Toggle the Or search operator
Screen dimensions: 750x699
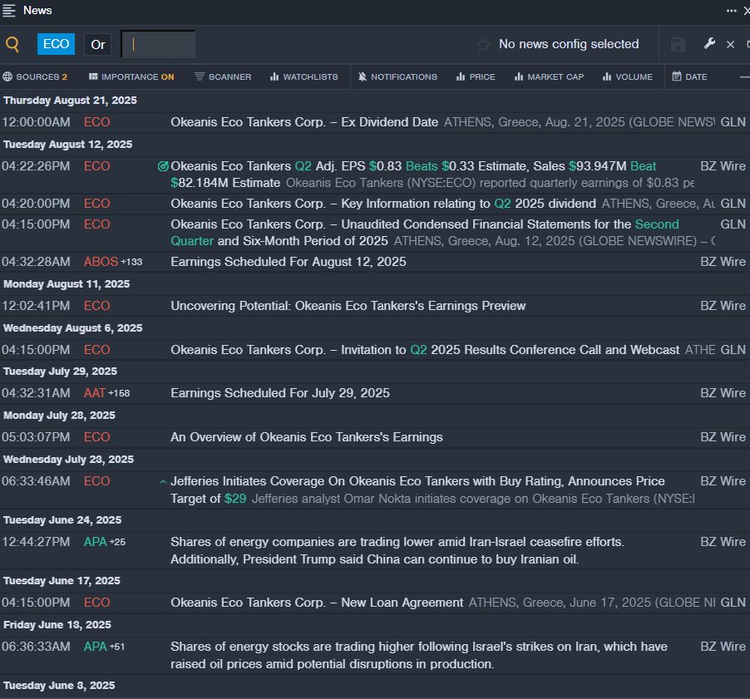(x=98, y=45)
